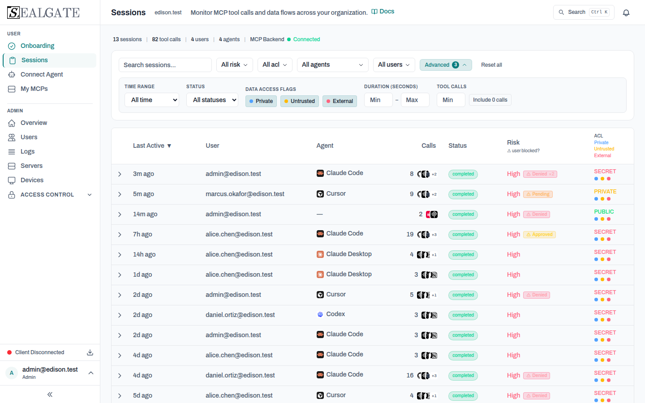The width and height of the screenshot is (645, 403).
Task: Click the Claude Code icon in the 3m ago row
Action: pos(320,173)
